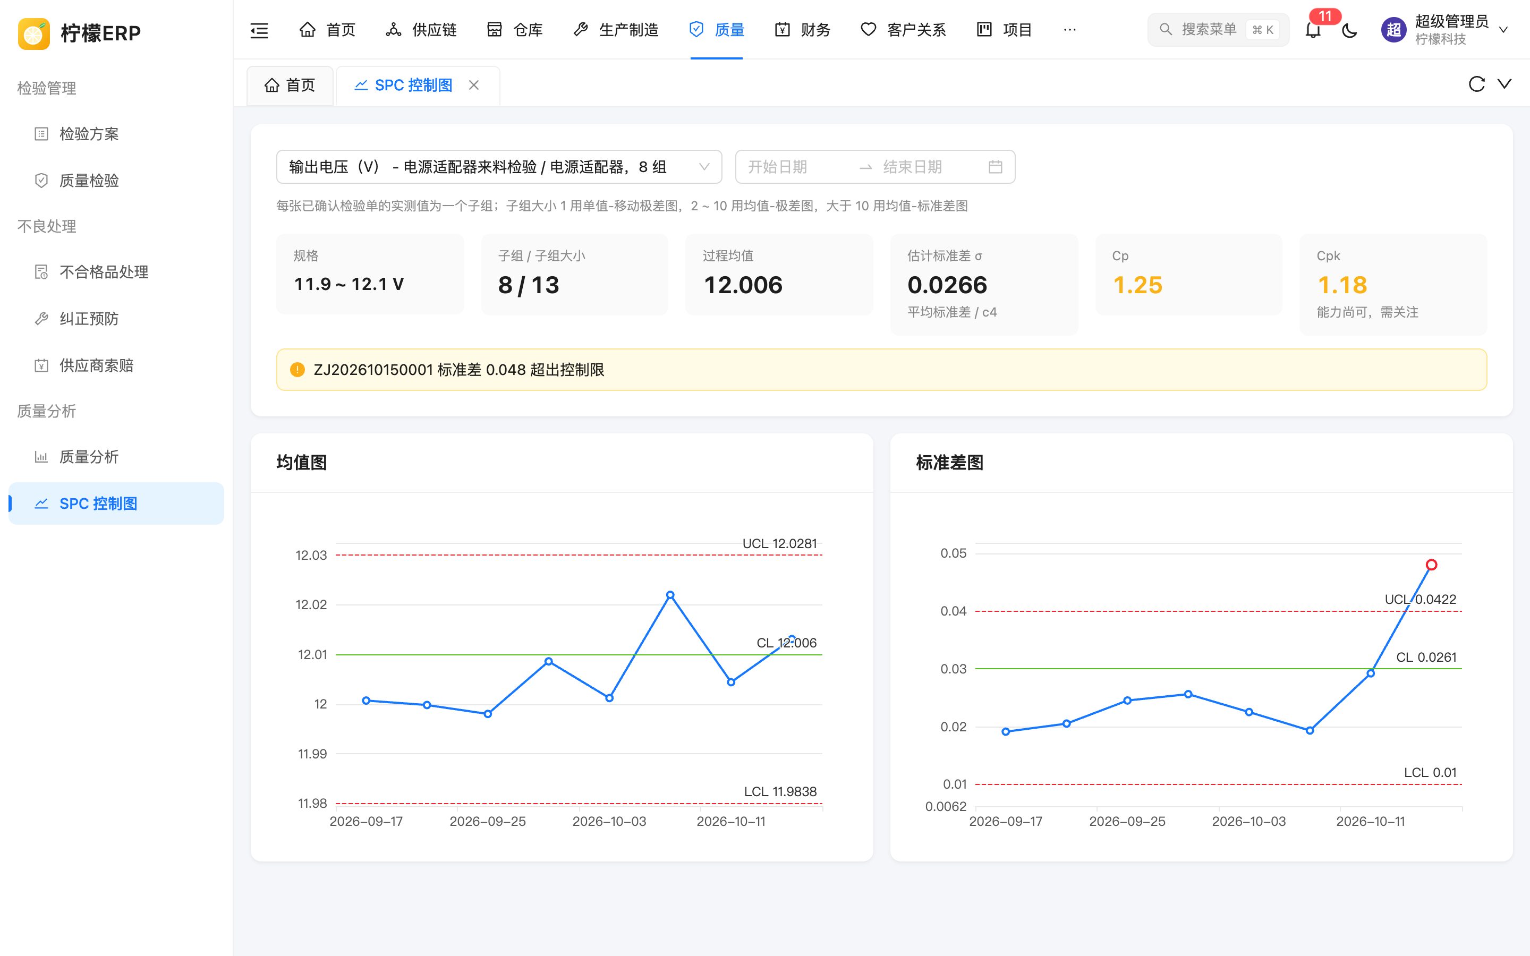Open 纠正预防 in the sidebar
Image resolution: width=1530 pixels, height=956 pixels.
(x=116, y=319)
